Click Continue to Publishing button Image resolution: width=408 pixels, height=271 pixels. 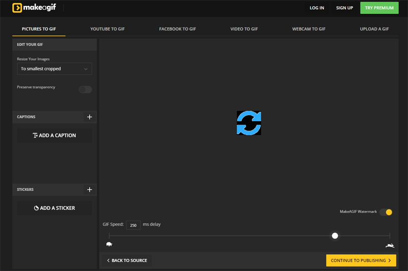(361, 260)
